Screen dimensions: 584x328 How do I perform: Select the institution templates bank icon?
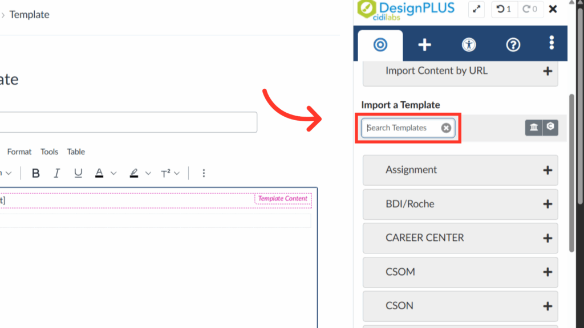pos(532,128)
